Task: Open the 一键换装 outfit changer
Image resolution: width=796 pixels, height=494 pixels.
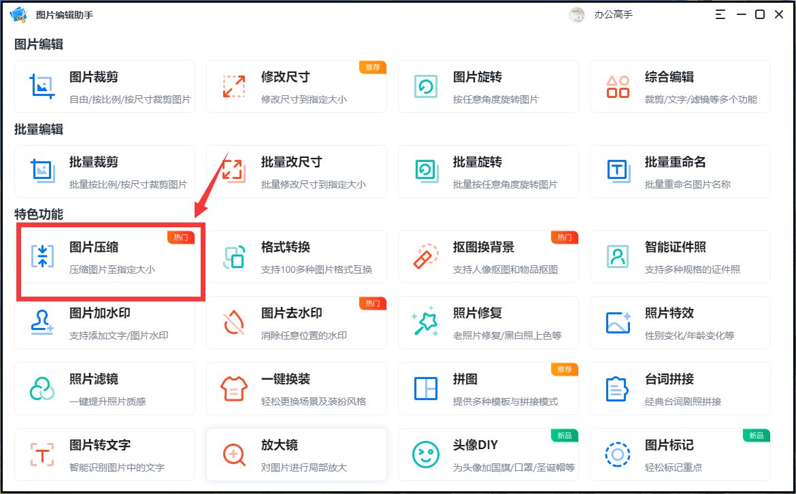Action: [x=297, y=389]
